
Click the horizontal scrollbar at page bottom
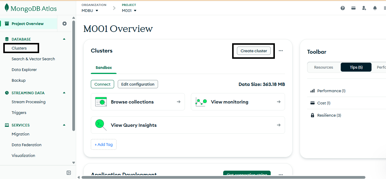pos(223,177)
